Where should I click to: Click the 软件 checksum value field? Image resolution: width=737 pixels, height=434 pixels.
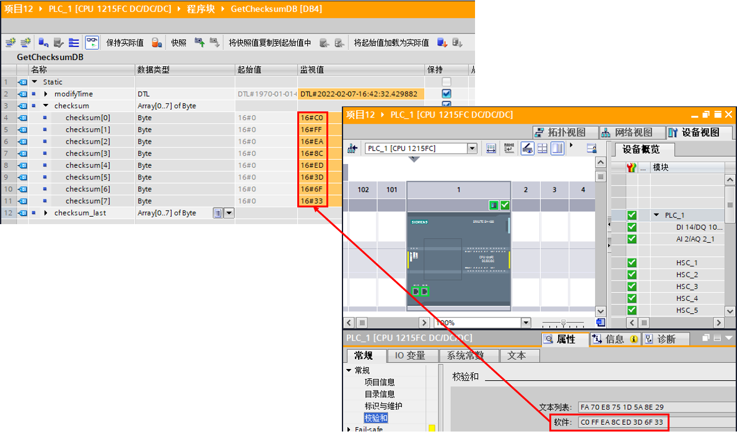pyautogui.click(x=623, y=422)
